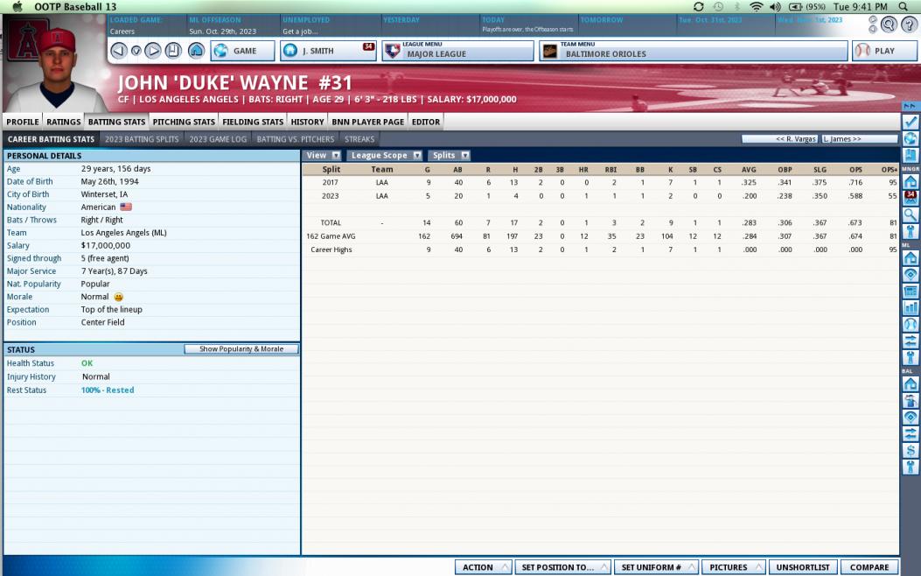The height and width of the screenshot is (576, 921).
Task: Open the help question mark icon
Action: pos(909,25)
